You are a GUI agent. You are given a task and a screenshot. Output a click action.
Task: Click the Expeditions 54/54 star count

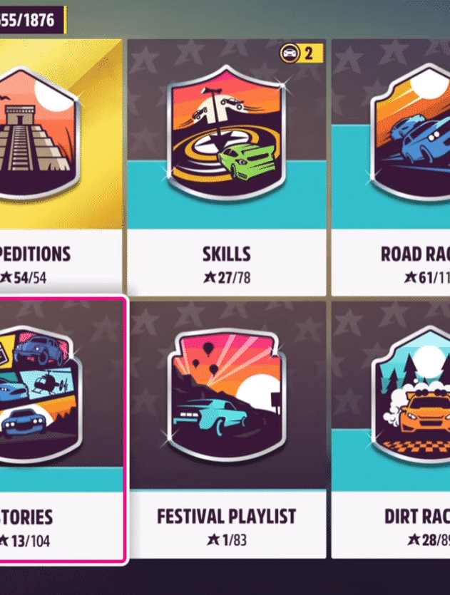[23, 277]
